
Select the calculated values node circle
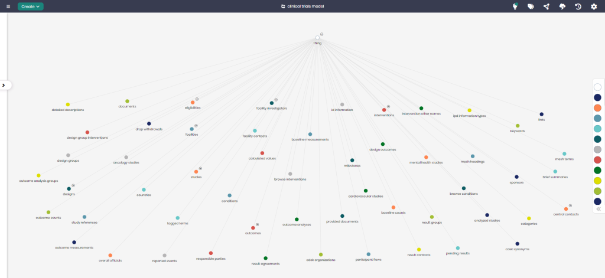point(262,153)
